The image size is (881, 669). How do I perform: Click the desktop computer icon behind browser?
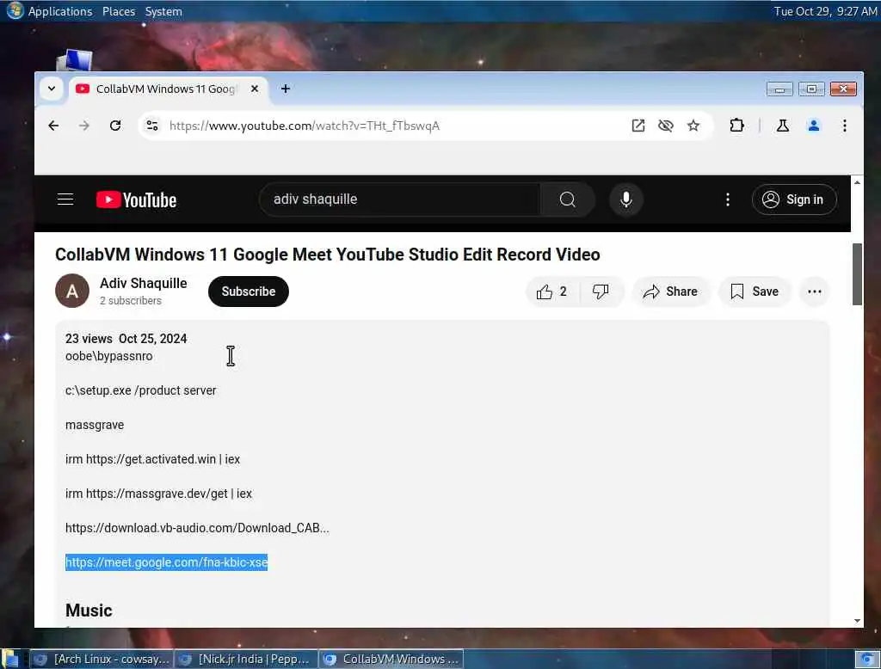tap(76, 59)
